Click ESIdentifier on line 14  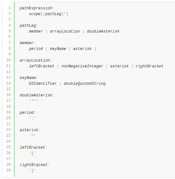click(43, 84)
